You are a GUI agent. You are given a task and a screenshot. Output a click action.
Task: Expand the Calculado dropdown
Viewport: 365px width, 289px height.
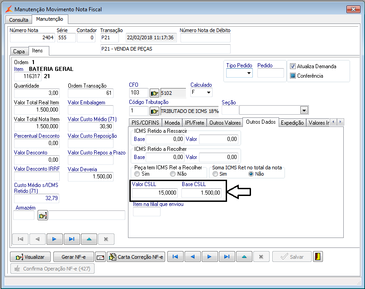(x=208, y=93)
